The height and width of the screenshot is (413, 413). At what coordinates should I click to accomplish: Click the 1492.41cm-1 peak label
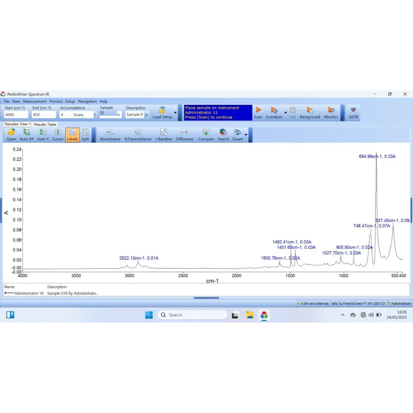click(x=292, y=242)
